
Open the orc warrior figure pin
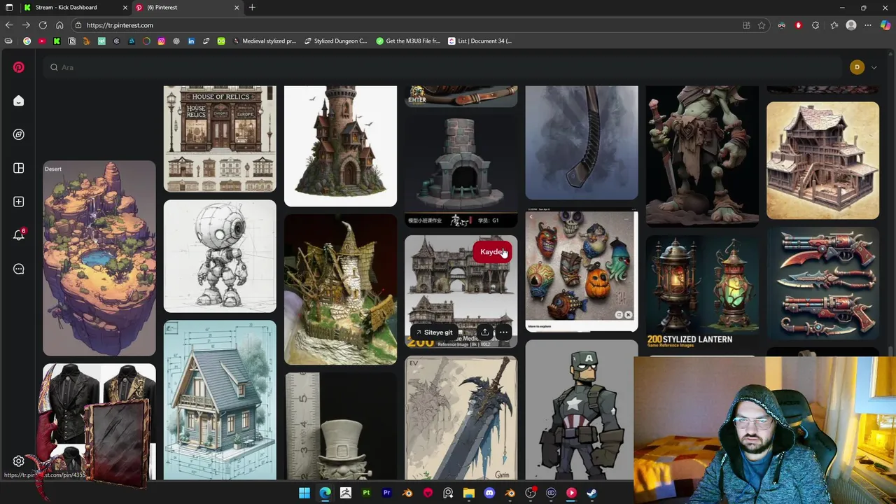coord(702,156)
